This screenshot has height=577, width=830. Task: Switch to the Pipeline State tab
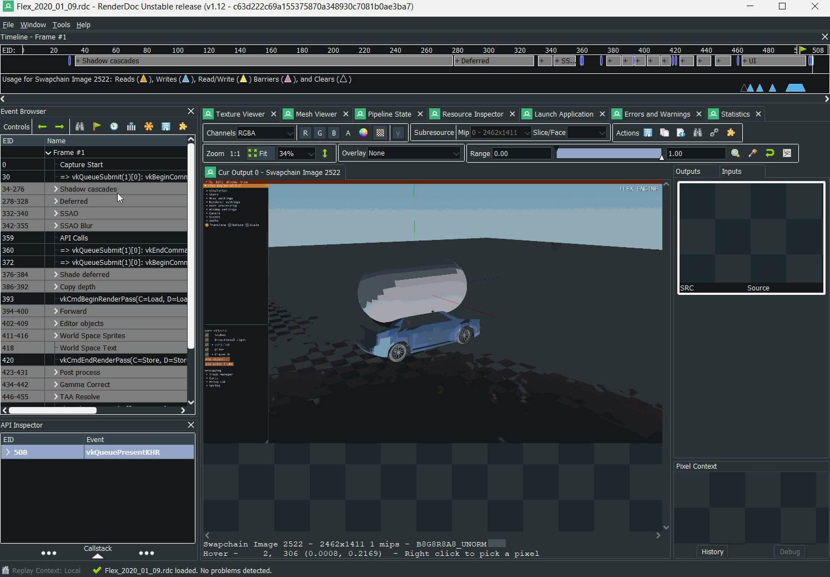click(389, 114)
